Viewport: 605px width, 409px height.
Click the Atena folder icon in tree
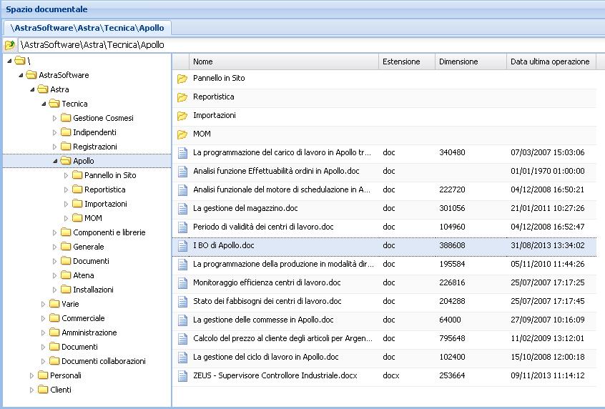point(66,275)
